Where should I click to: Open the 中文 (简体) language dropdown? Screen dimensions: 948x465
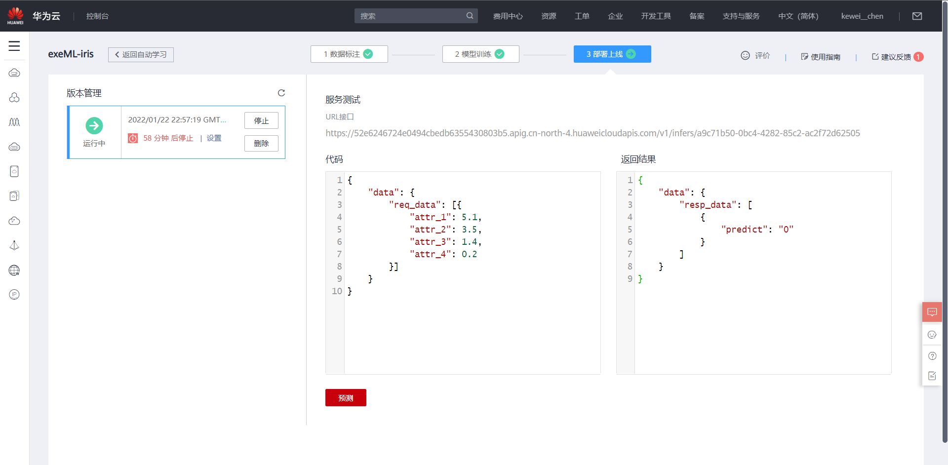(x=798, y=16)
